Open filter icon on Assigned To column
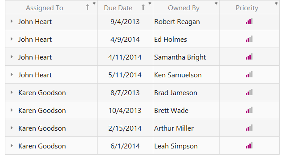Image resolution: width=285 pixels, height=160 pixels. tap(94, 4)
